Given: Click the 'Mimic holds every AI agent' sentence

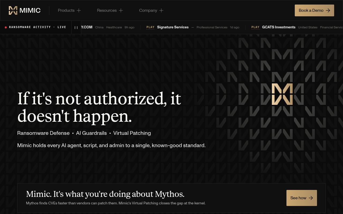Looking at the screenshot, I should pos(111,146).
